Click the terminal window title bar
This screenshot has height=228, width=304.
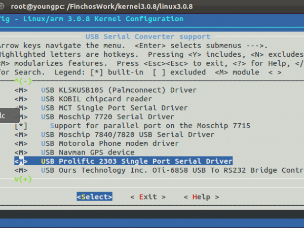pos(152,7)
